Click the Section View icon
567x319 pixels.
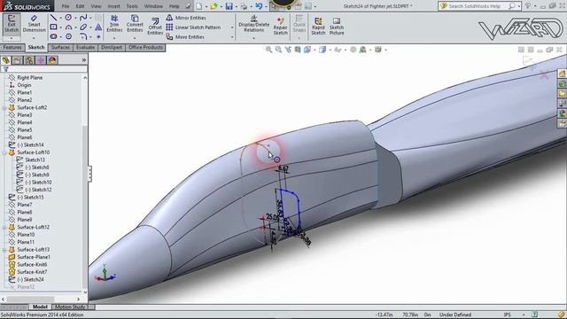point(298,50)
